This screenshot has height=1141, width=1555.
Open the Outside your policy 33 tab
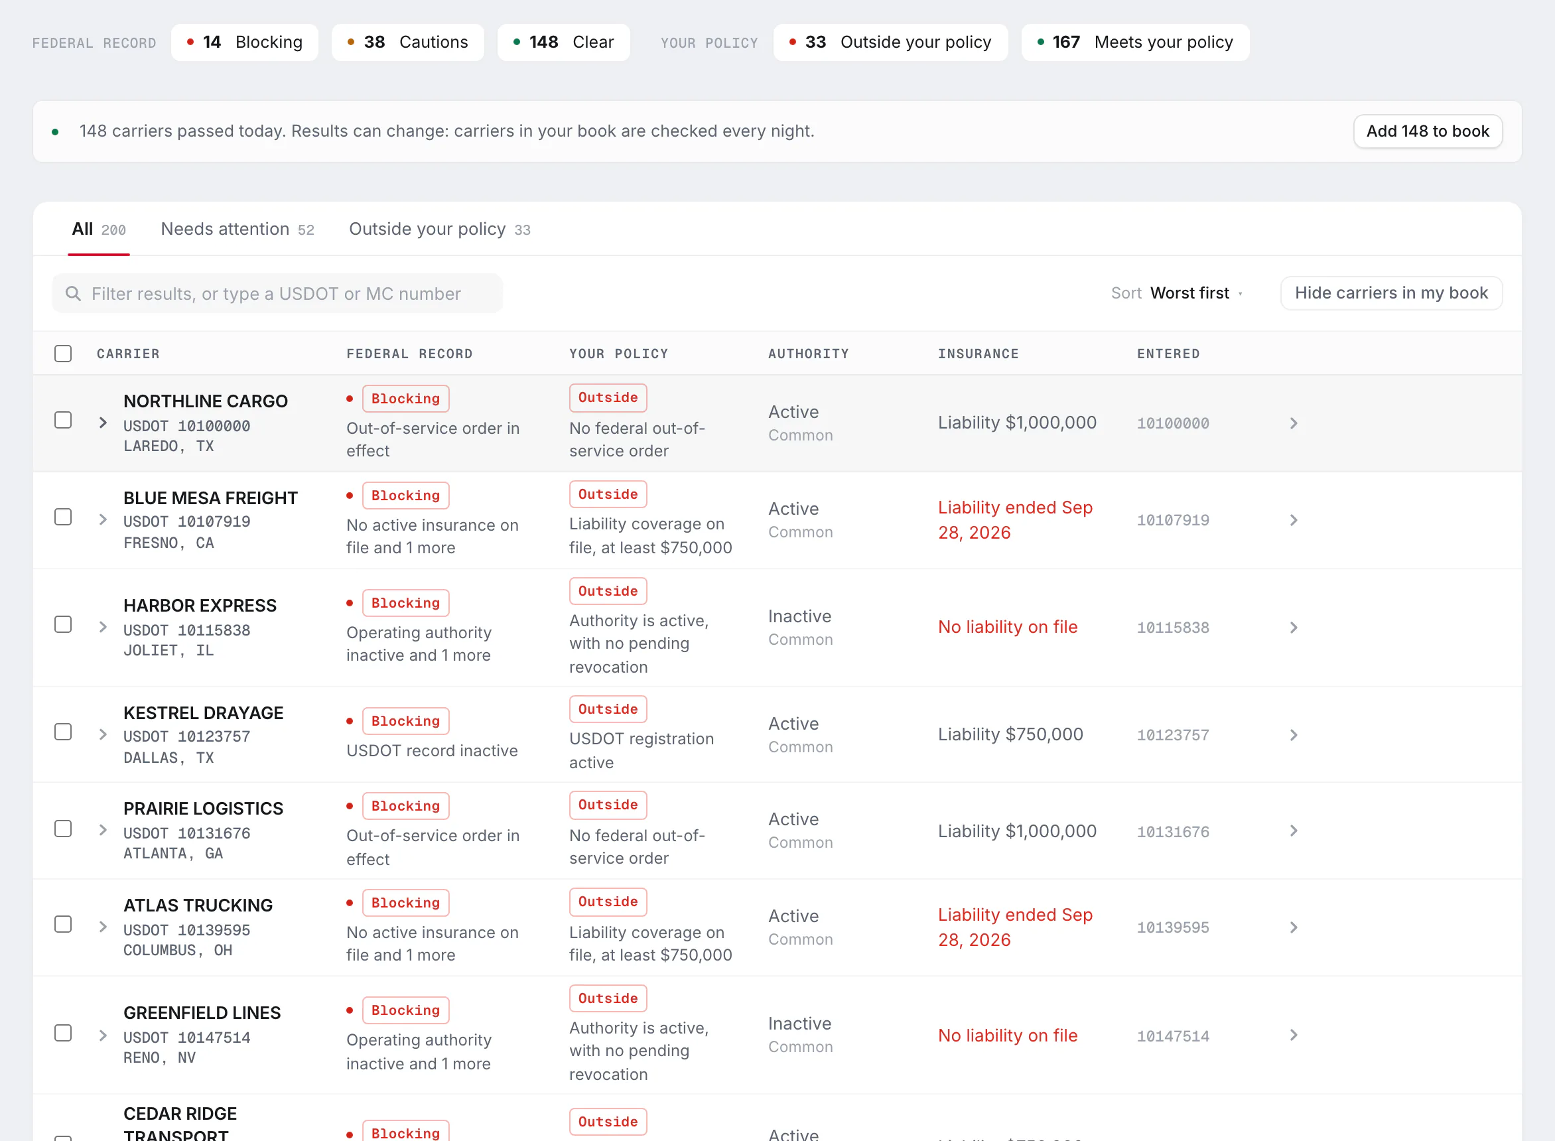[440, 230]
